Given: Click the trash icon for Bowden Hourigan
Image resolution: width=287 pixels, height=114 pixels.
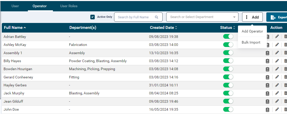Looking at the screenshot, I should (x=285, y=69).
